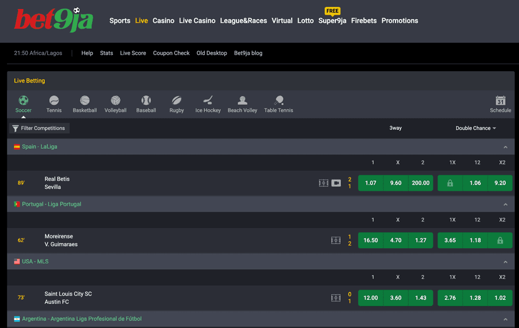Viewport: 519px width, 328px height.
Task: Select Sevilla win odds 200.00
Action: coord(421,183)
